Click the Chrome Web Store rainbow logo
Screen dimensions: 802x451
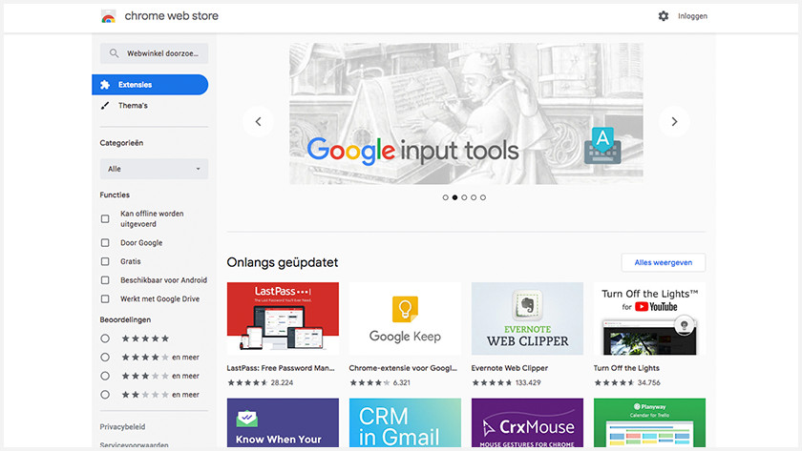(x=109, y=16)
